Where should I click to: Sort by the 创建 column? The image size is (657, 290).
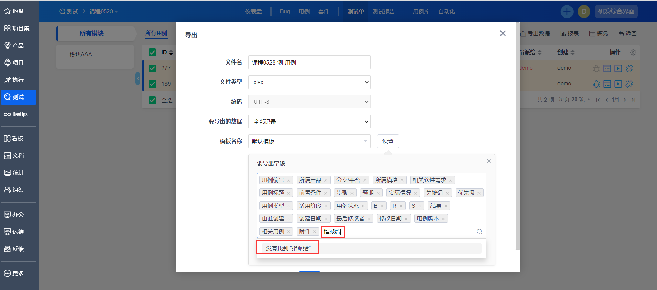coord(566,53)
